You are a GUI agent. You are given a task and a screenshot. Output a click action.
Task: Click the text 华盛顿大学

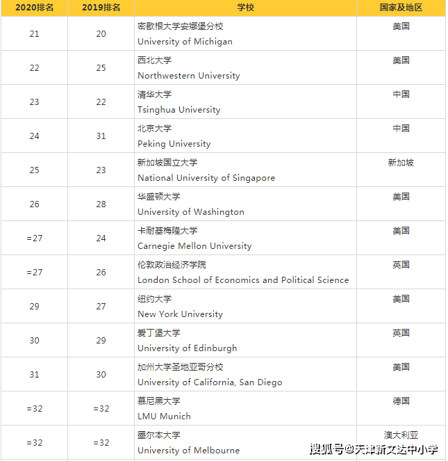point(159,197)
